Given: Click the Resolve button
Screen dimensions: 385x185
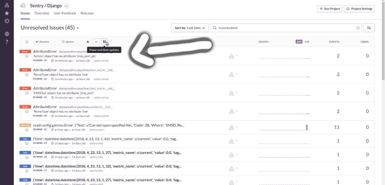Looking at the screenshot, I should click(x=42, y=42).
